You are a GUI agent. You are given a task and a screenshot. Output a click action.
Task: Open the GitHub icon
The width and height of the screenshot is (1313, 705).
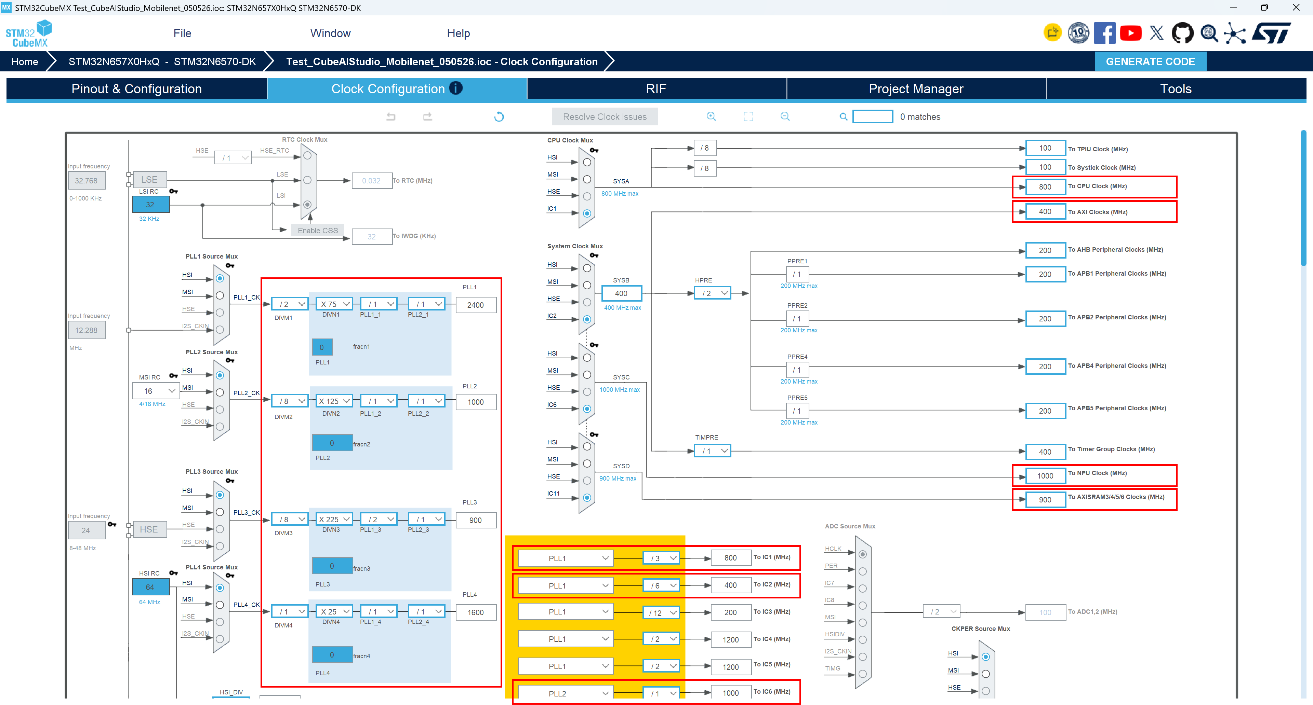(x=1182, y=33)
